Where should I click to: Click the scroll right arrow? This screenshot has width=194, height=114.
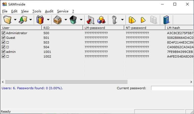pos(191,82)
